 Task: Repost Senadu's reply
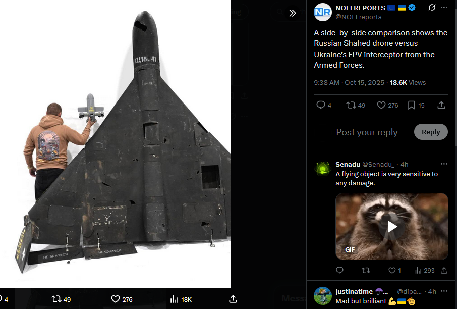[x=366, y=271]
